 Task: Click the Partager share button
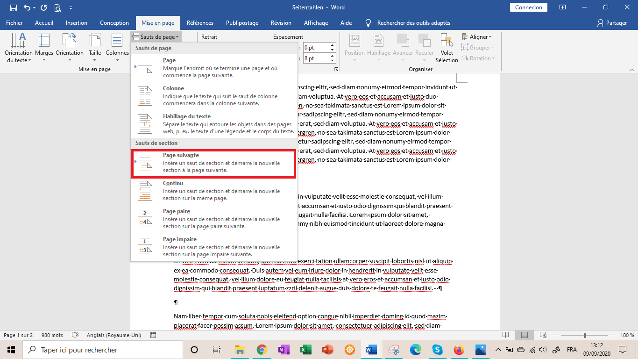pos(612,22)
